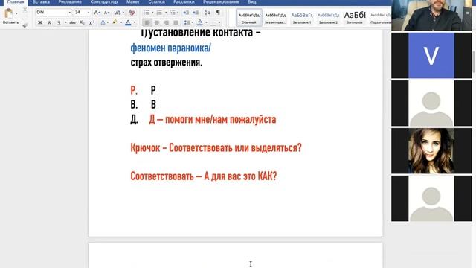
Task: Switch to the Рисование tab
Action: [x=70, y=2]
